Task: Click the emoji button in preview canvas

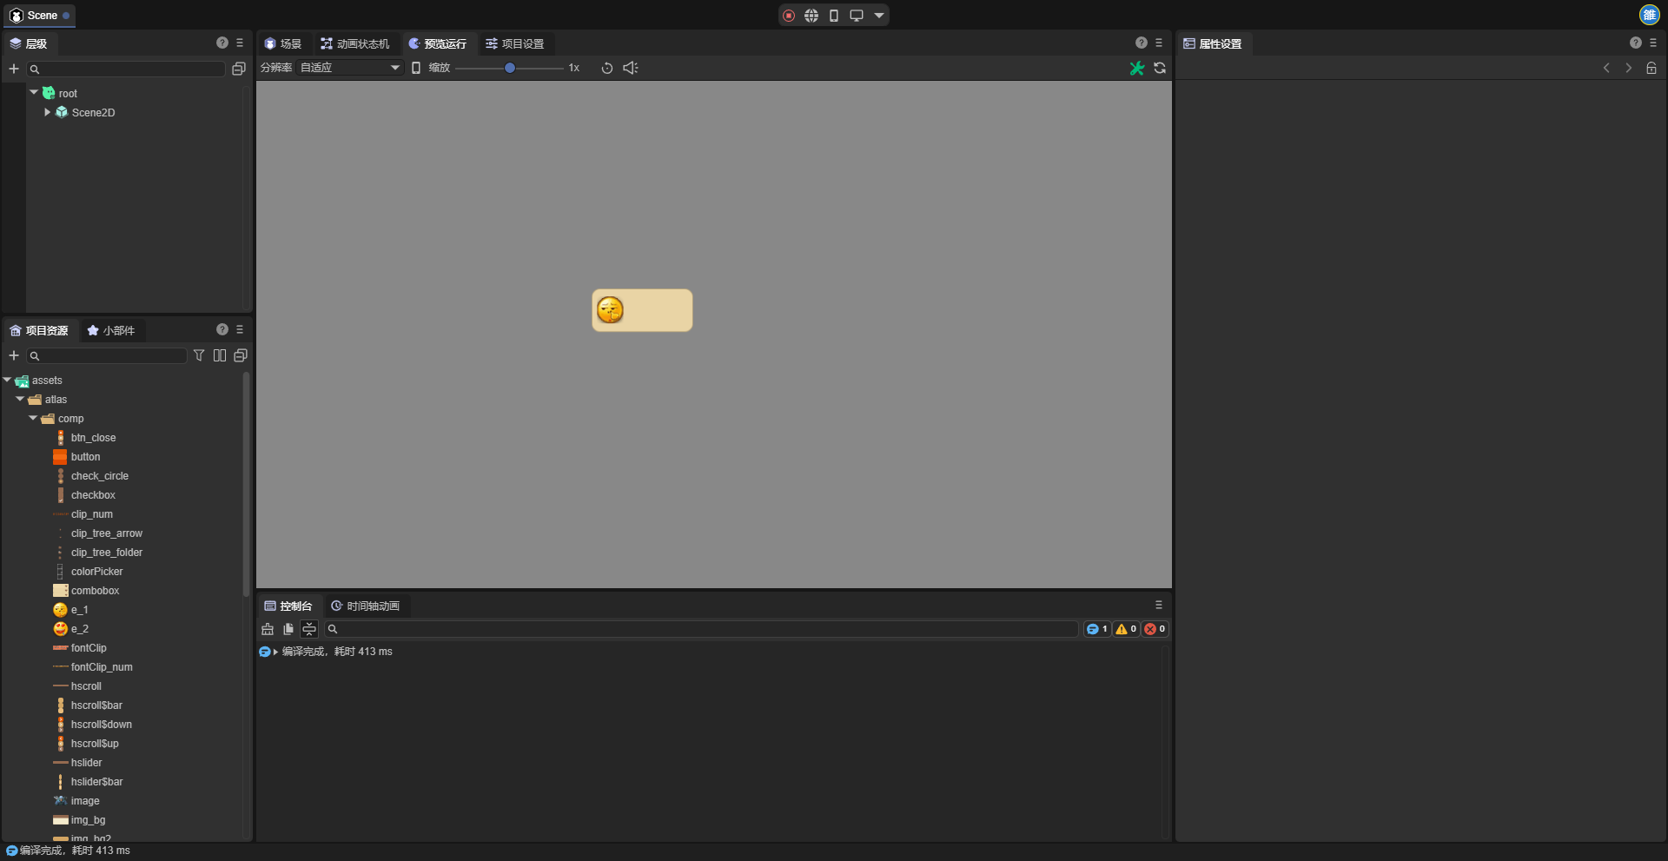Action: click(642, 310)
